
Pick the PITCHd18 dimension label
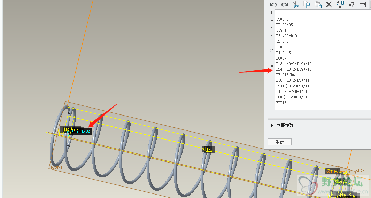[x=341, y=195]
